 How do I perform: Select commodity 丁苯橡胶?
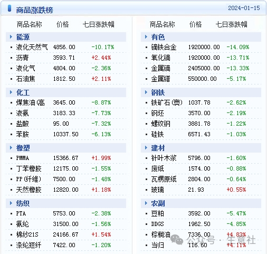pos(28,168)
